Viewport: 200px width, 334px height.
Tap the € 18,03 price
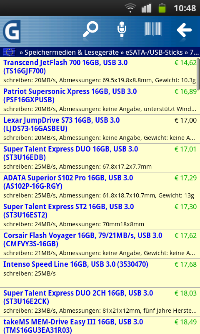[185, 293]
